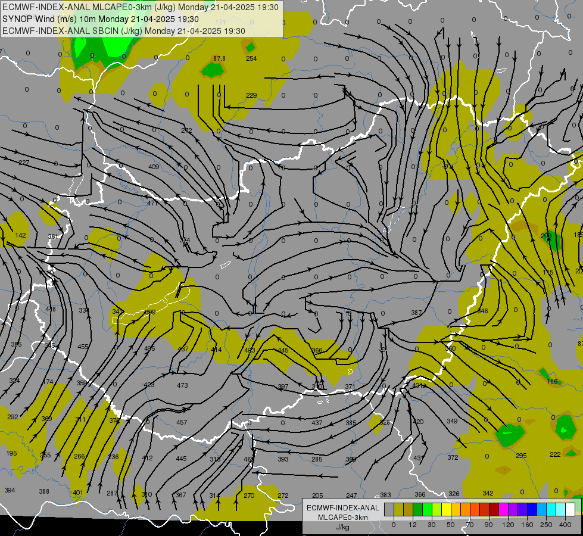Screen dimensions: 583x536
Task: Click the map value 295
Action: pos(521,456)
